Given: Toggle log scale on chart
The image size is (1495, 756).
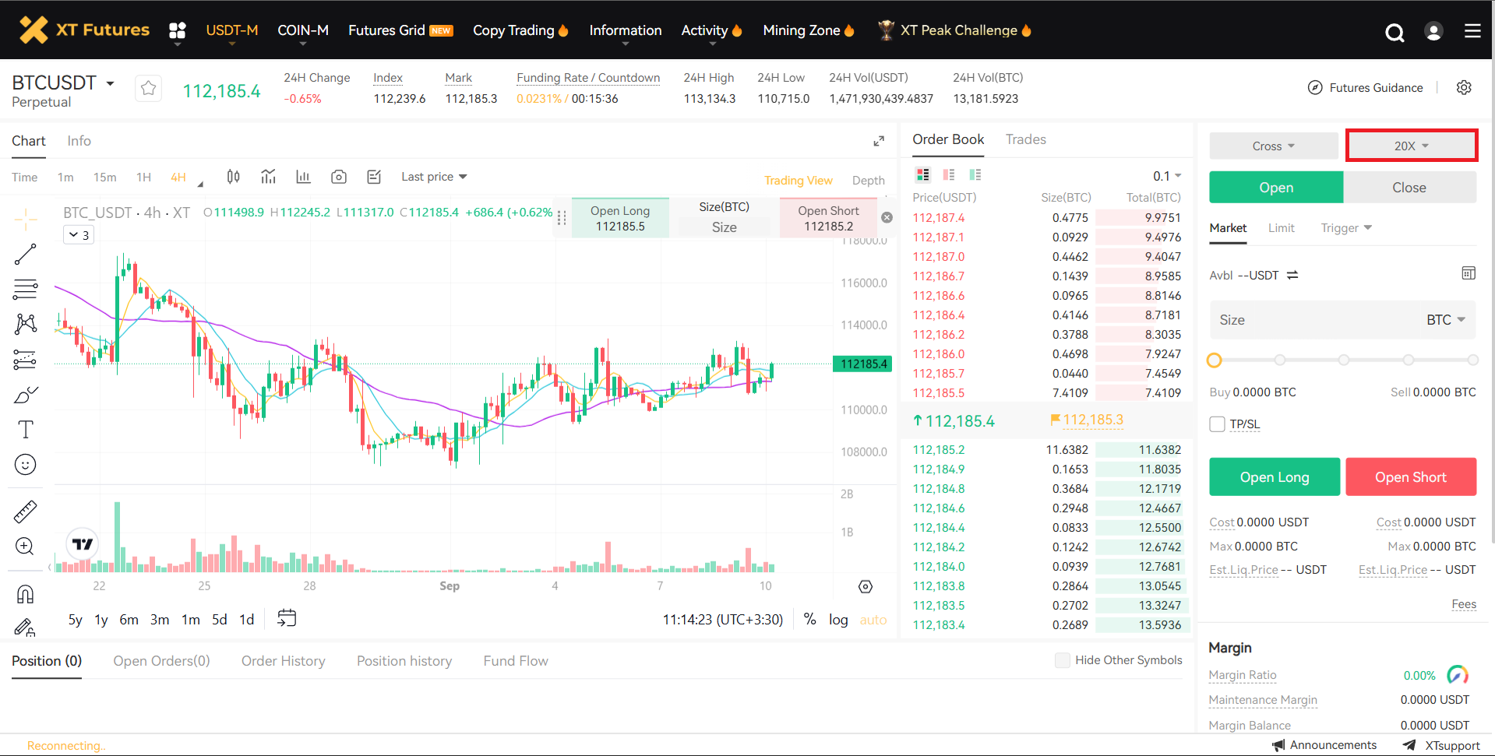Looking at the screenshot, I should (837, 620).
